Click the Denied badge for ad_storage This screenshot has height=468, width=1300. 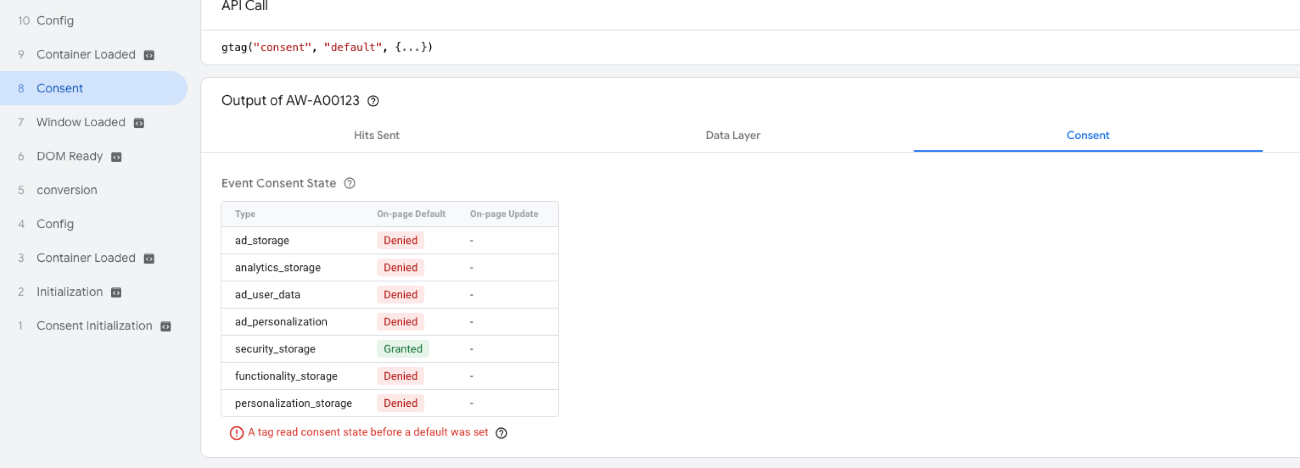(400, 240)
